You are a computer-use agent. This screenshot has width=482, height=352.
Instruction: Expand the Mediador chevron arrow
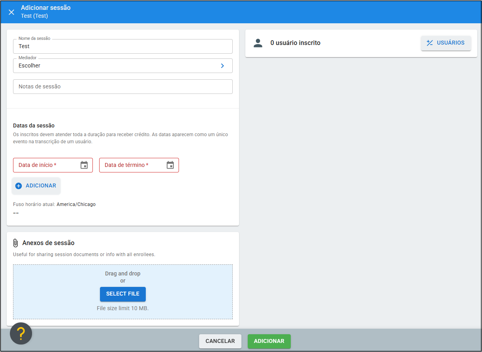pos(222,66)
